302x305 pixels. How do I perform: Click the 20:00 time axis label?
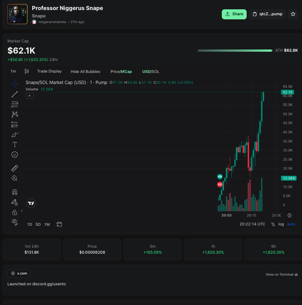click(227, 215)
